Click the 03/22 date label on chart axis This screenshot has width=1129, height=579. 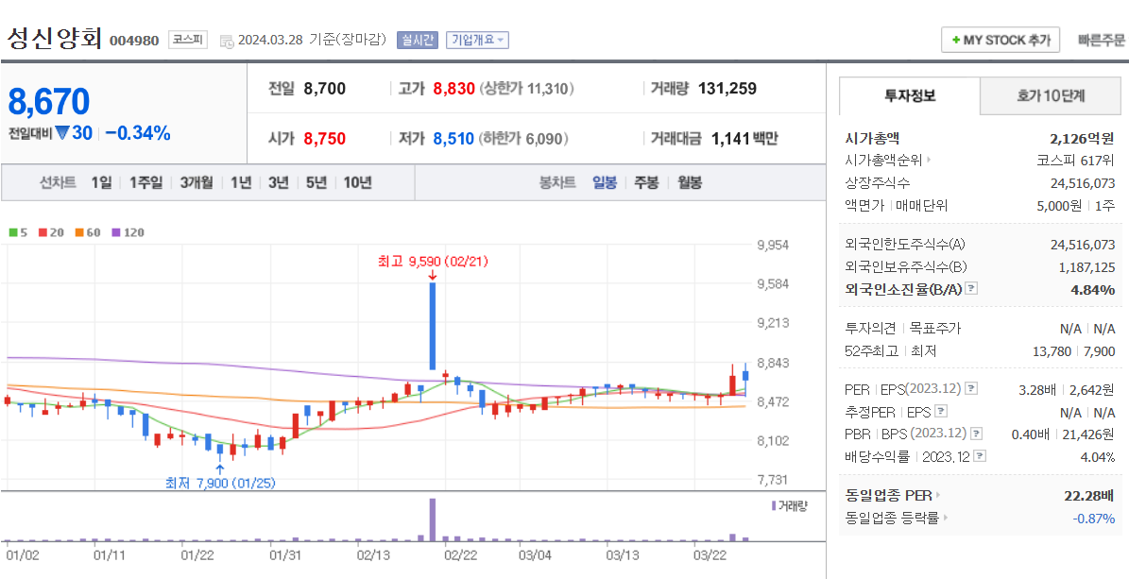tap(710, 555)
